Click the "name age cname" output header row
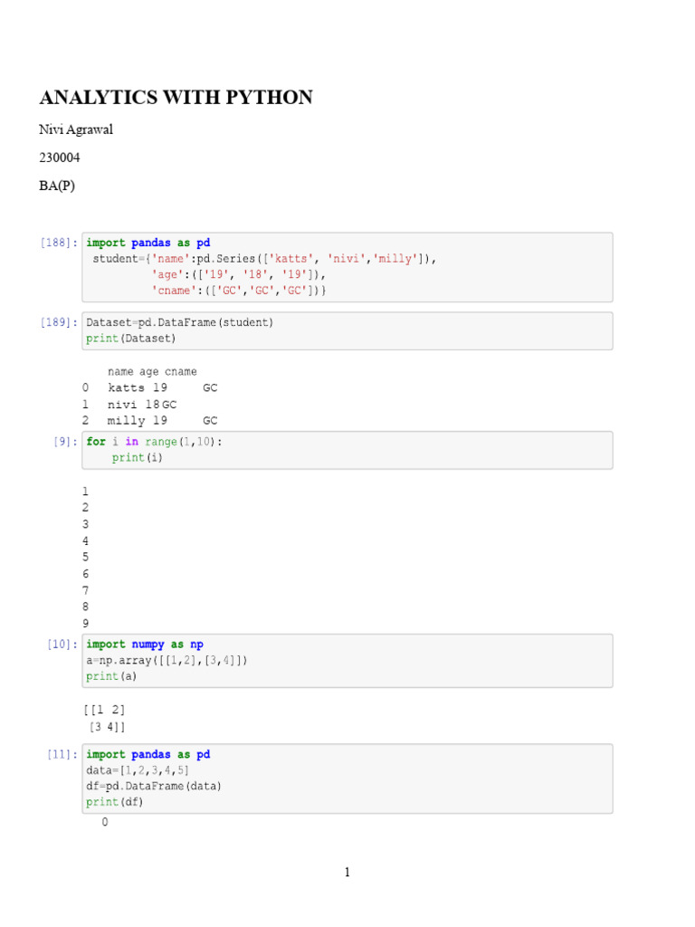 (151, 372)
